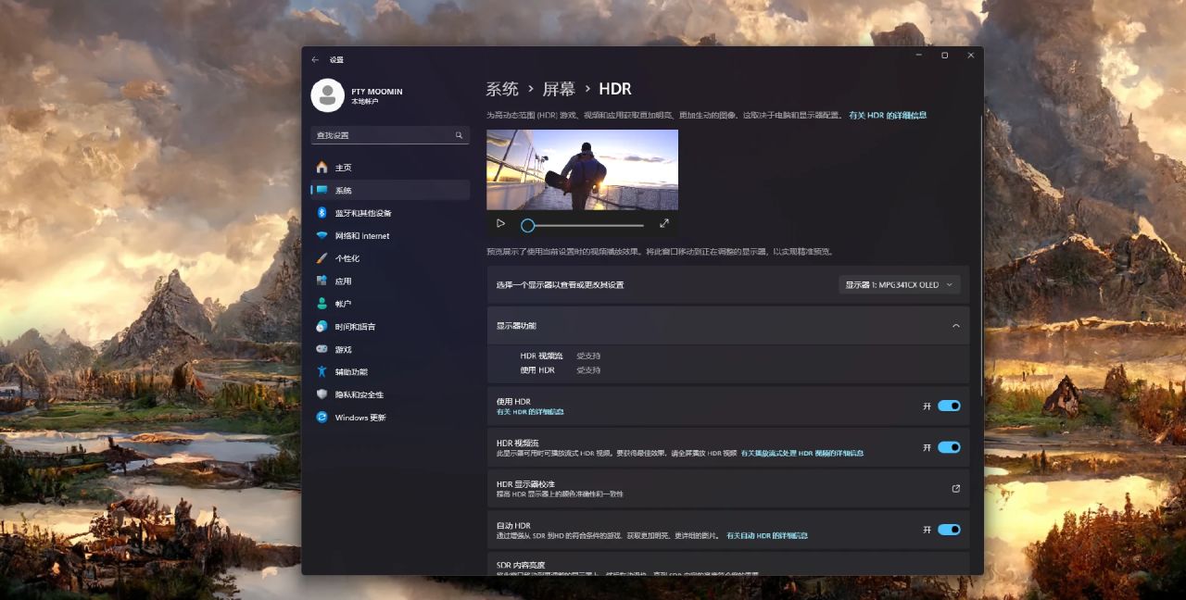Open the HDR 显示器校准 row
The width and height of the screenshot is (1186, 600).
coord(728,488)
